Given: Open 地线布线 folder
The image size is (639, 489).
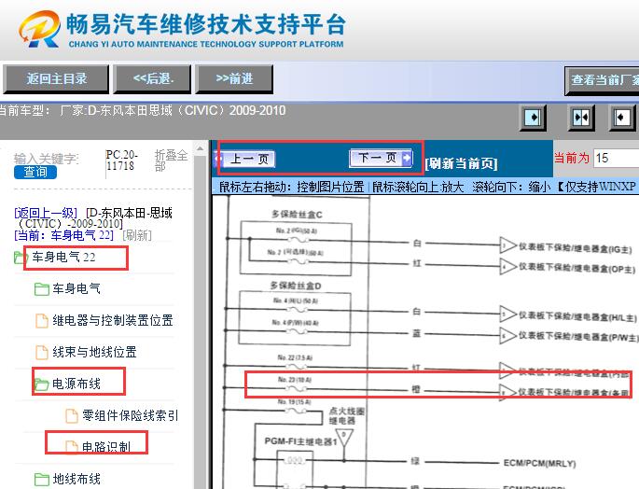Looking at the screenshot, I should pos(76,479).
